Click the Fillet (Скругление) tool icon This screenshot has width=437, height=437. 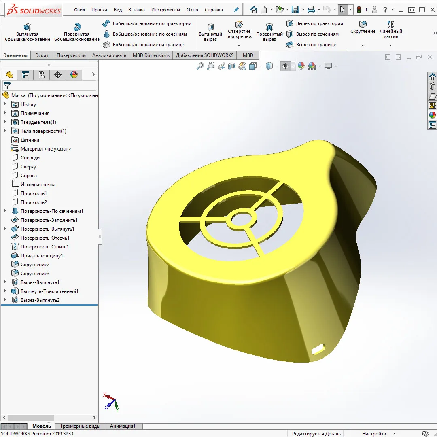click(363, 24)
